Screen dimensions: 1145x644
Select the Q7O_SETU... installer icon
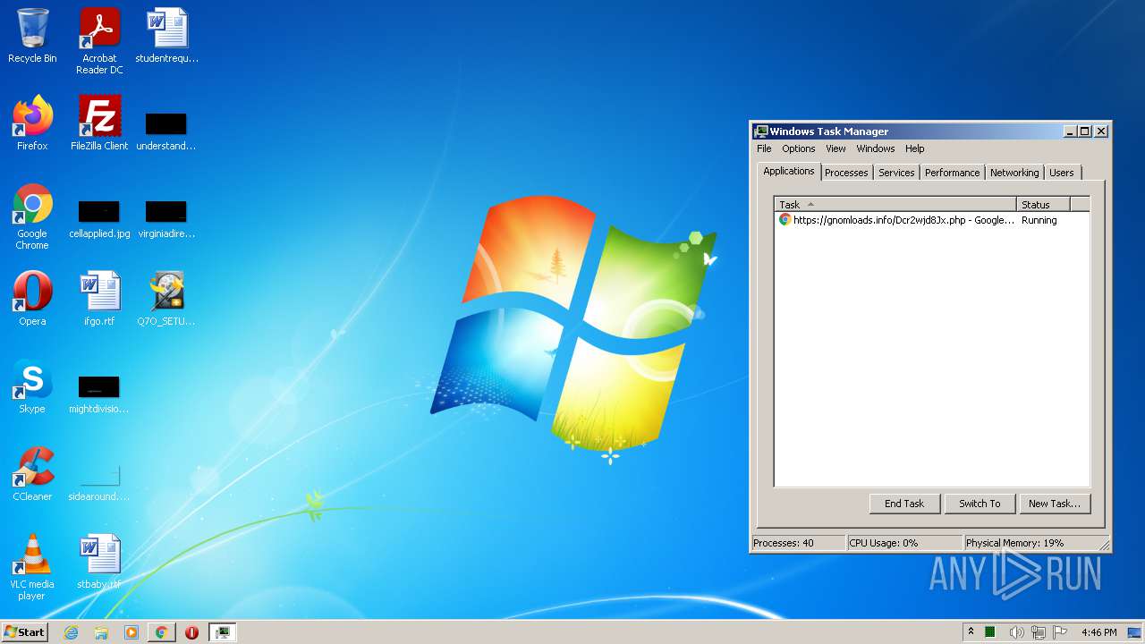(166, 299)
